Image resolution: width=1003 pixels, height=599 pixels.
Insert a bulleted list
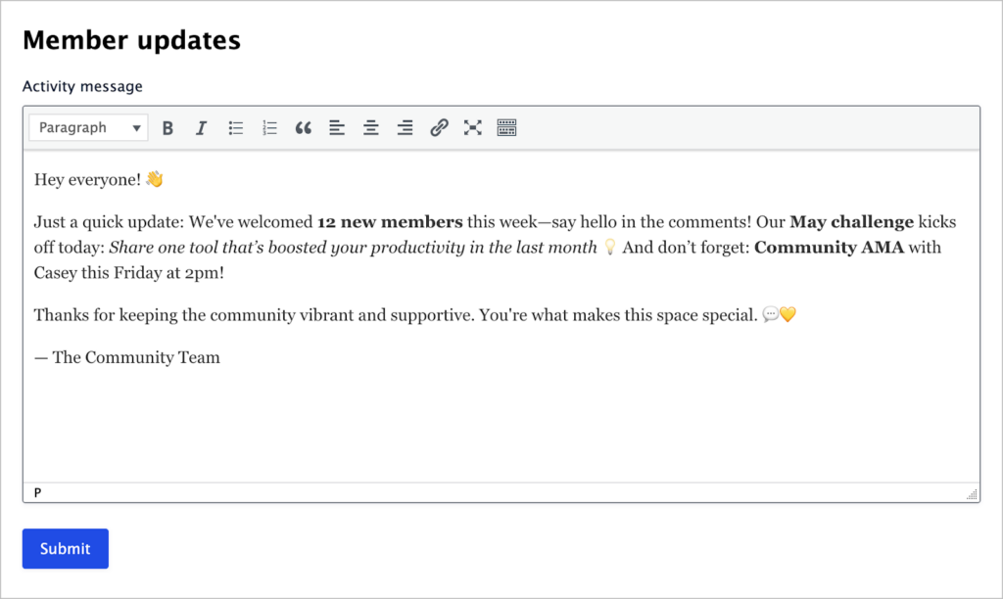pos(235,127)
